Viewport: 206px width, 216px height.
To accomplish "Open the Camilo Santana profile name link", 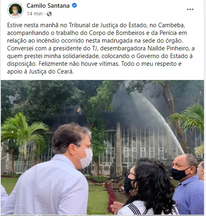I will (48, 6).
